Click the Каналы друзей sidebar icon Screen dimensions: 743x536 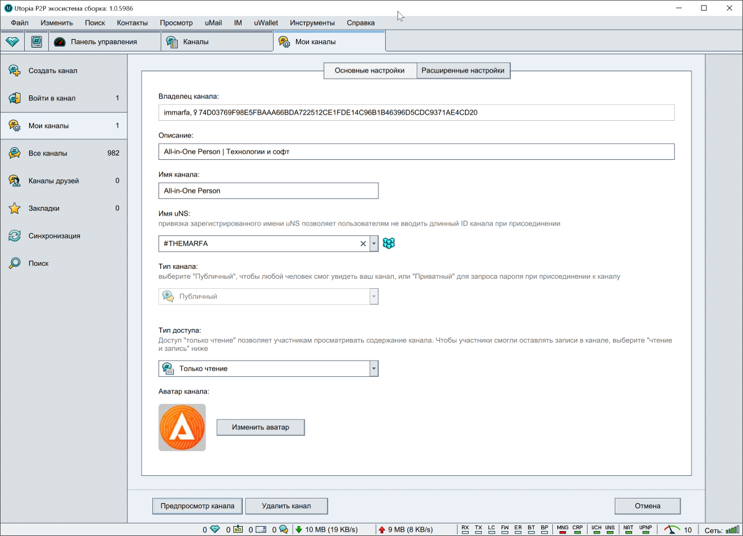pyautogui.click(x=14, y=181)
